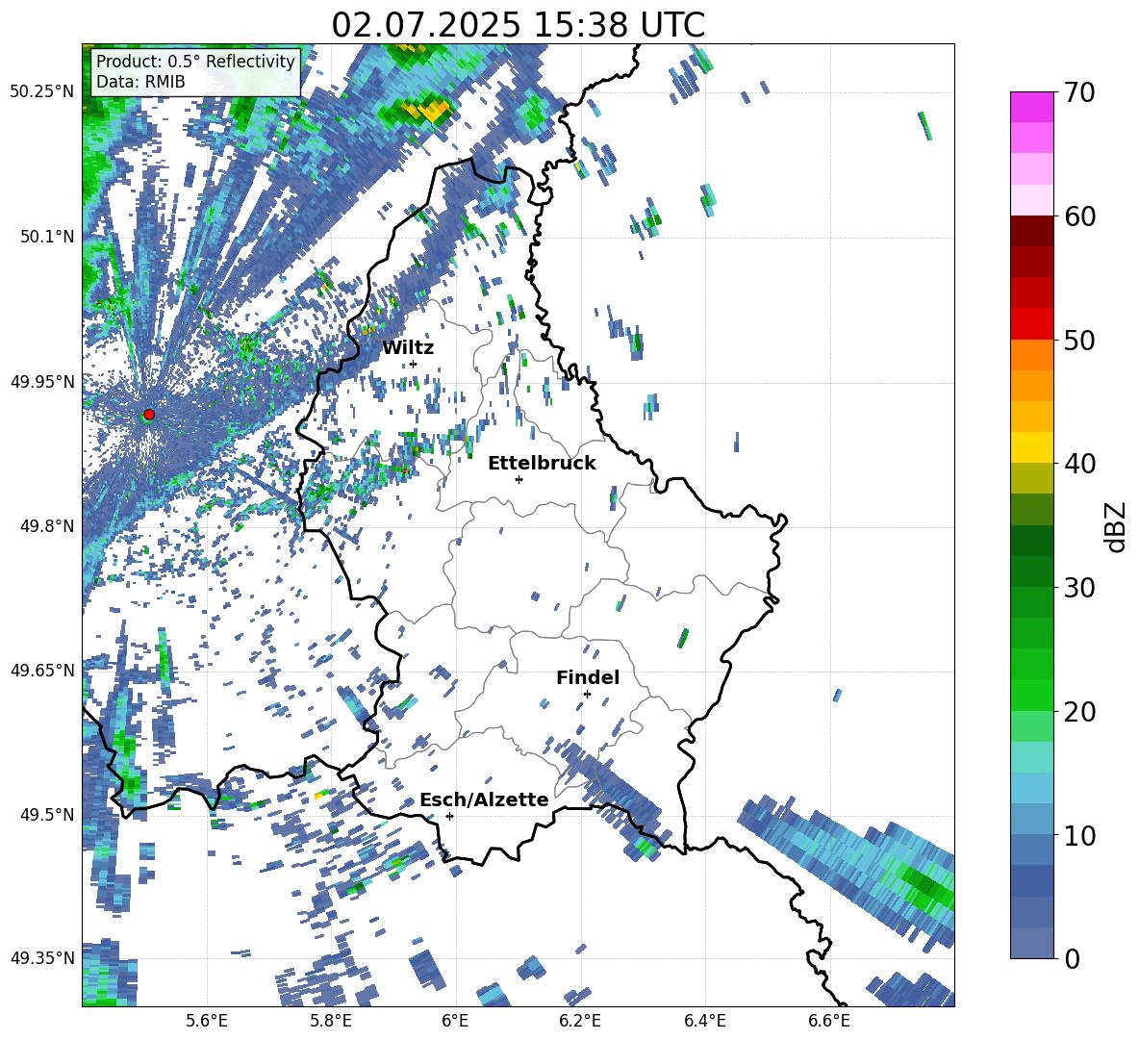Image resolution: width=1139 pixels, height=1040 pixels.
Task: Click the title text '02.07.2025 15:38 UTC'
Action: [518, 25]
